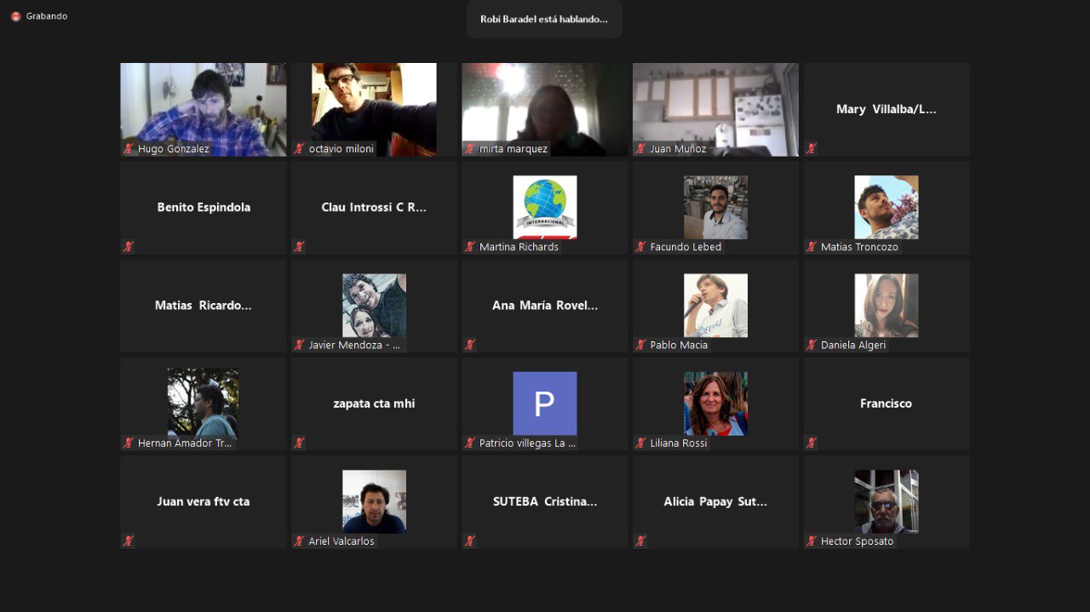Click the 'Juan Muñoz' name label

678,149
